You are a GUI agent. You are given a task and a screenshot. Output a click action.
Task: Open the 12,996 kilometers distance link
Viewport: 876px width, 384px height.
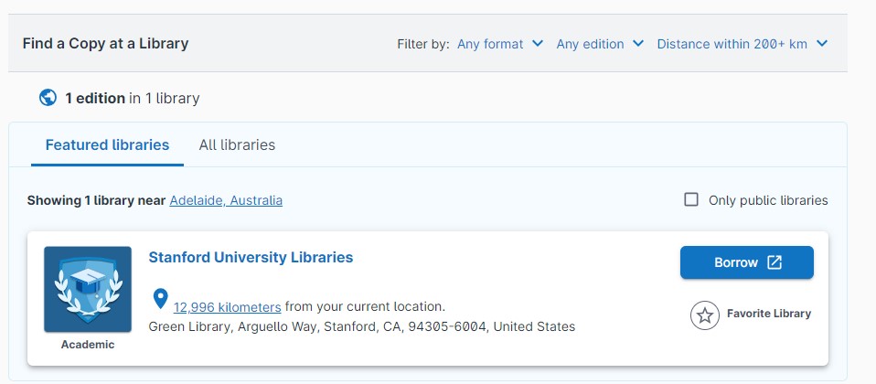(228, 307)
